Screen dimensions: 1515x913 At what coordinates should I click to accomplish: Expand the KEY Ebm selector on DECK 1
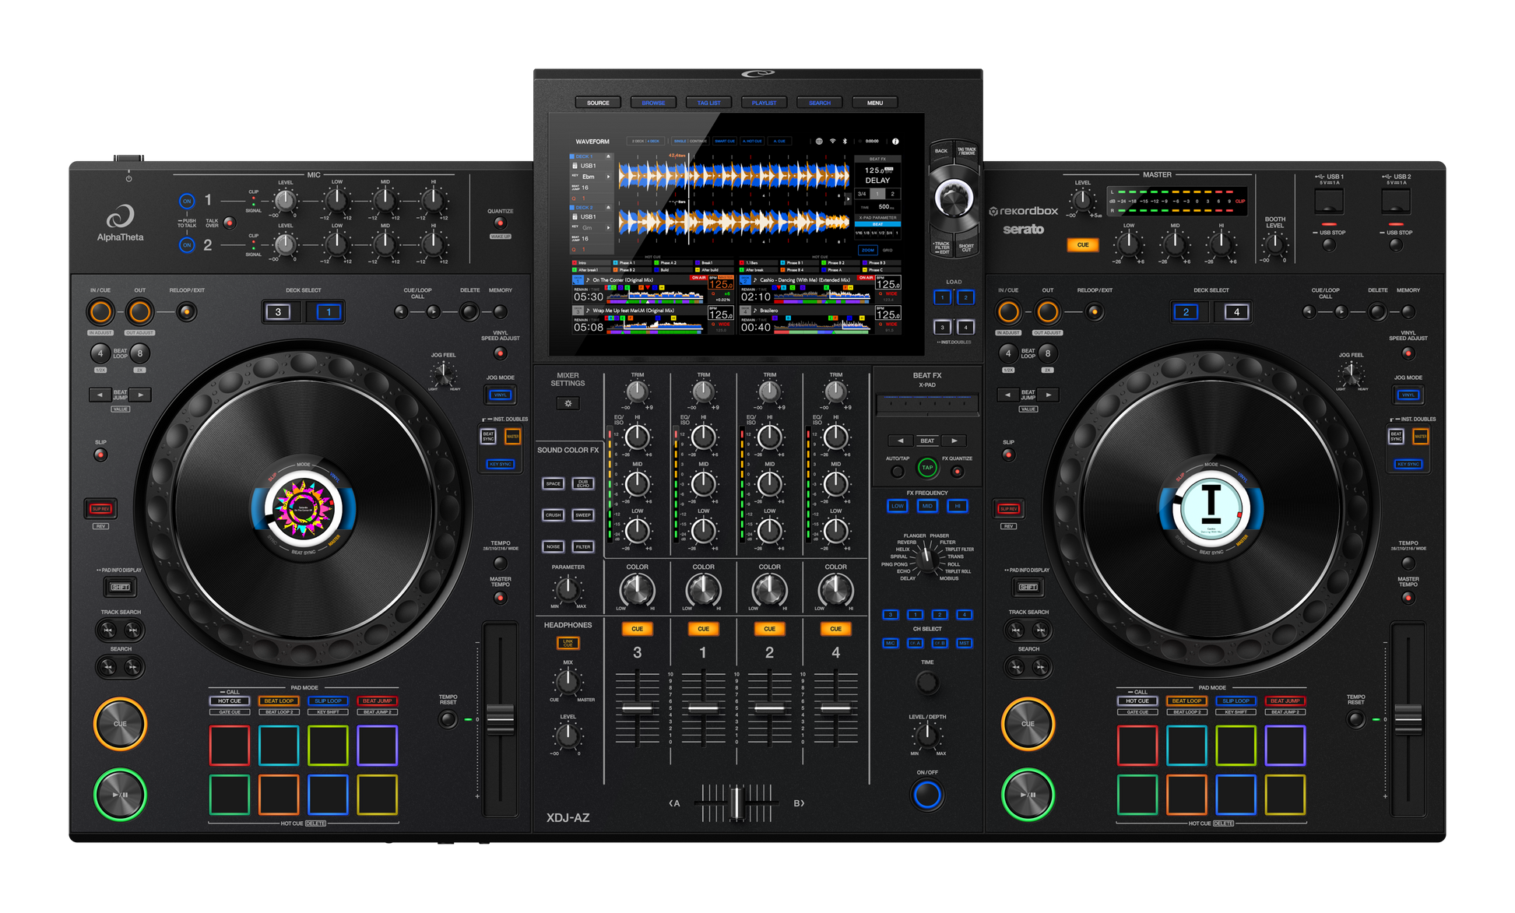[x=609, y=177]
